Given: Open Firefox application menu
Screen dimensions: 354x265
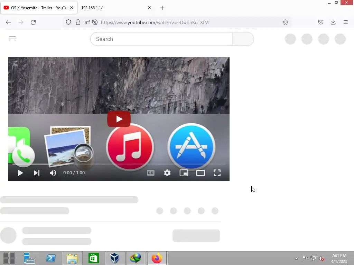Looking at the screenshot, I should coord(346,22).
